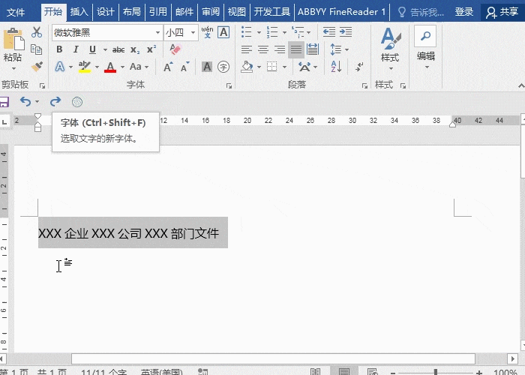Open text effects dropdown arrow
Viewport: 525px width, 375px height.
coord(70,67)
